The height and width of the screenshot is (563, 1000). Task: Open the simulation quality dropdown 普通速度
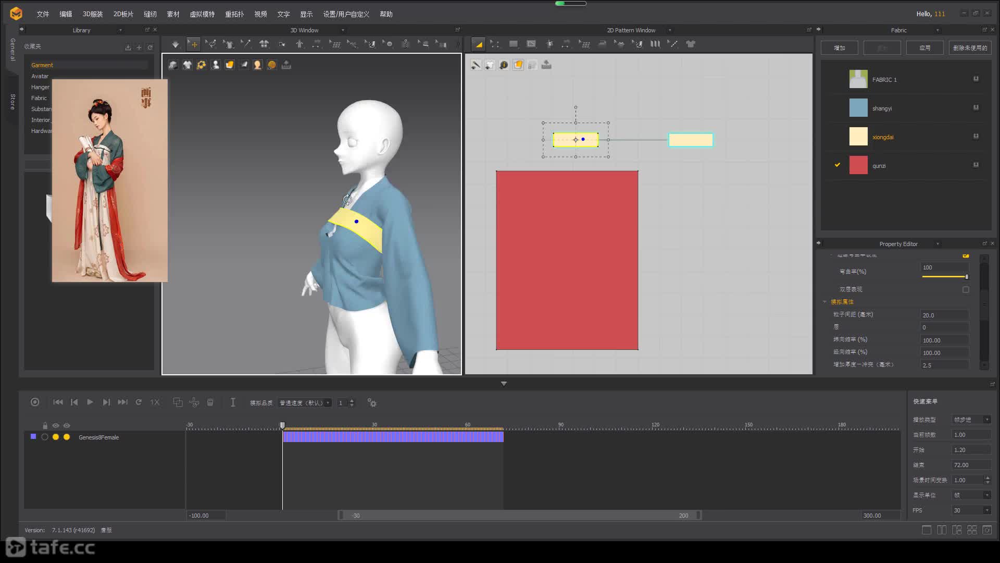point(305,402)
